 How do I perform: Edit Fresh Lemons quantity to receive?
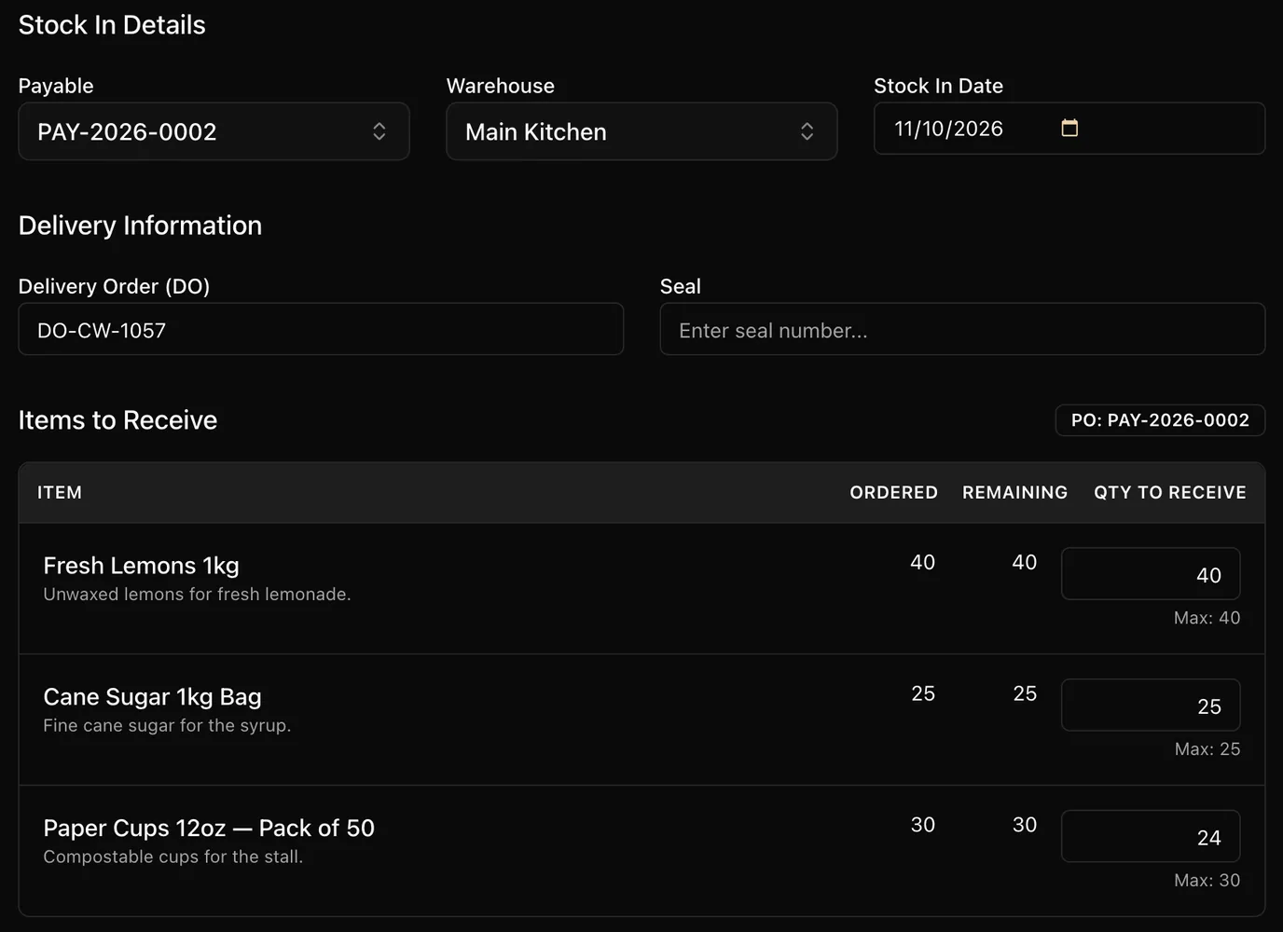pos(1151,574)
